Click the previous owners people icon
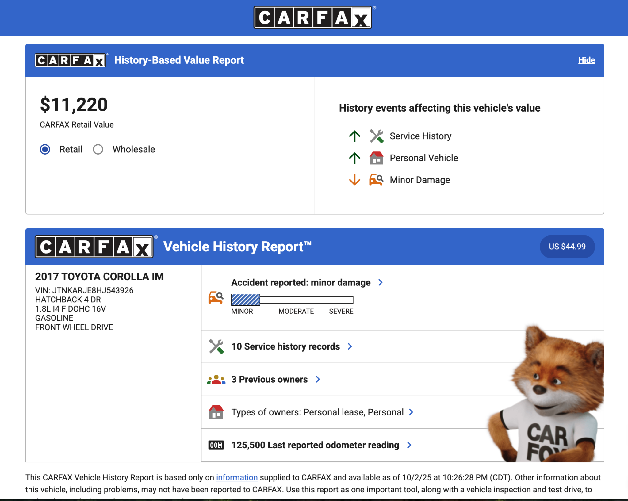The height and width of the screenshot is (501, 628). click(x=216, y=380)
